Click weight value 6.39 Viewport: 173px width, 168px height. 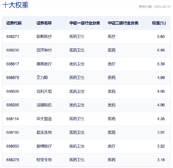[x=161, y=64]
